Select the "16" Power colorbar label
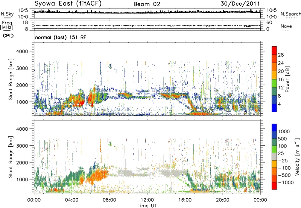Viewport: 301px width, 208px height. point(281,80)
